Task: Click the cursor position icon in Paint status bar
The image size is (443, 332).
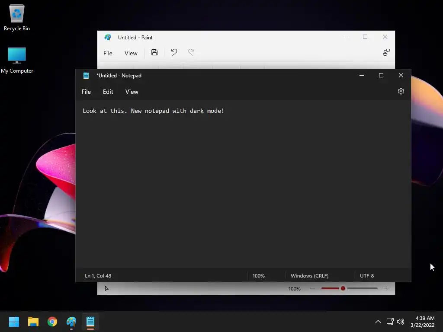Action: 106,288
